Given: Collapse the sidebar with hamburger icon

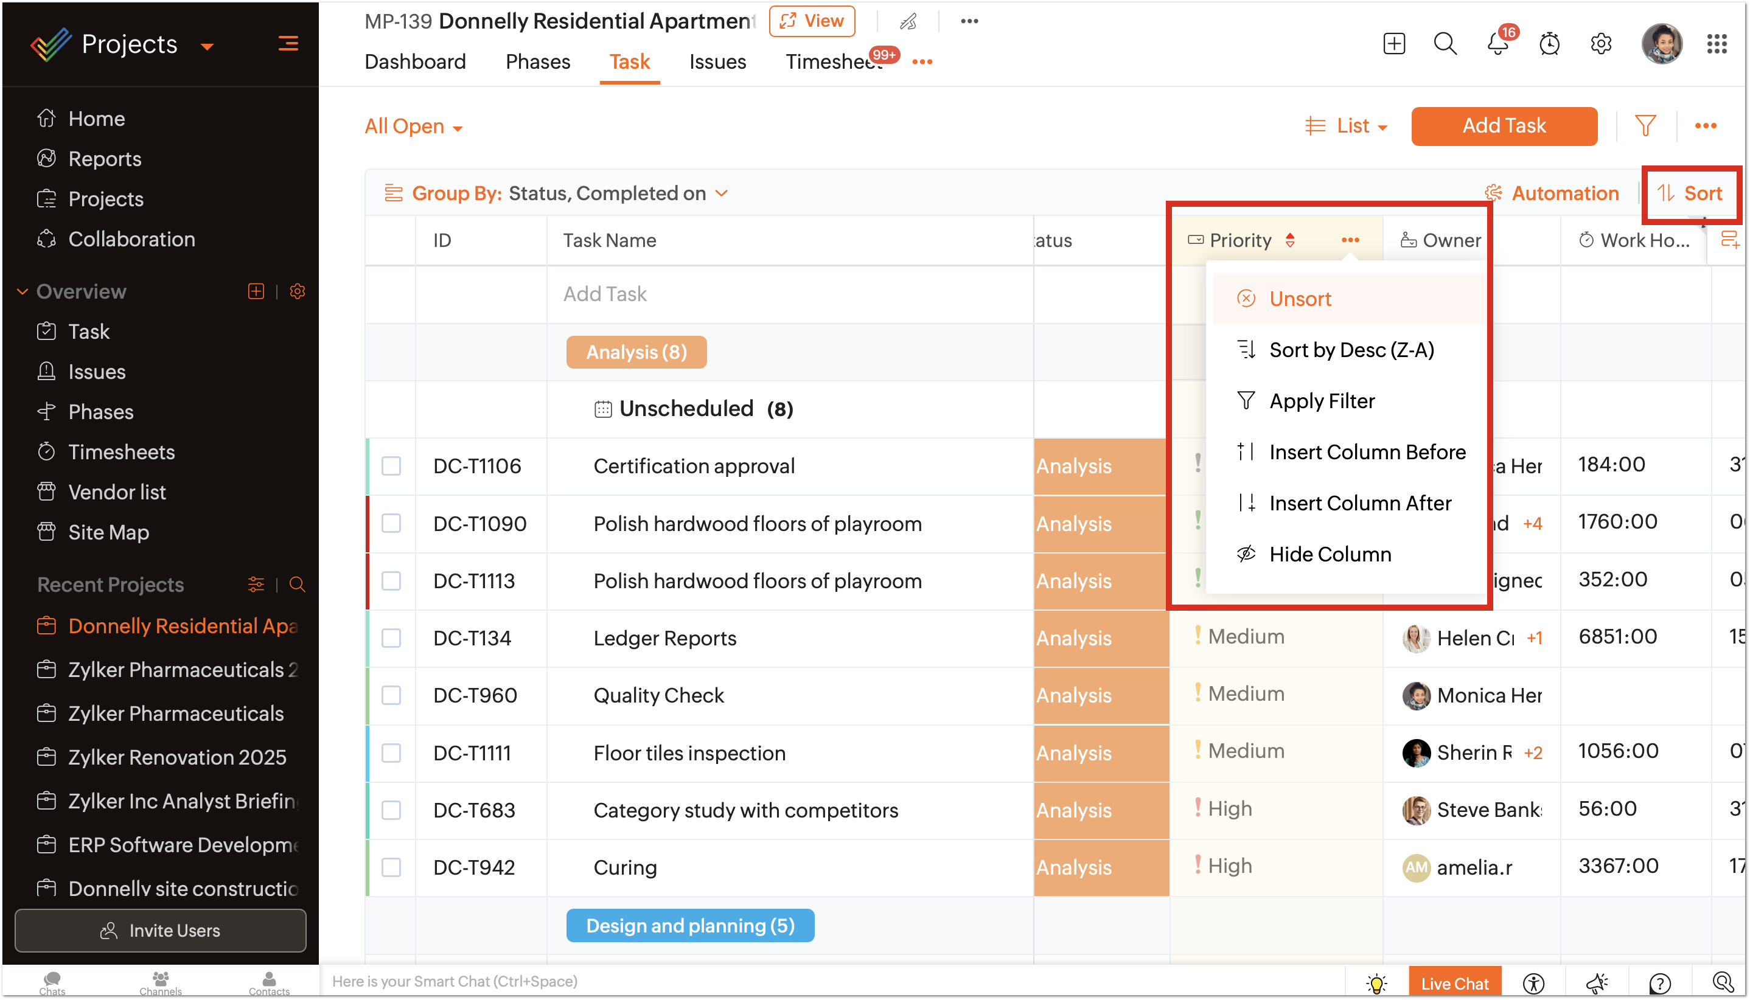Looking at the screenshot, I should click(x=288, y=44).
